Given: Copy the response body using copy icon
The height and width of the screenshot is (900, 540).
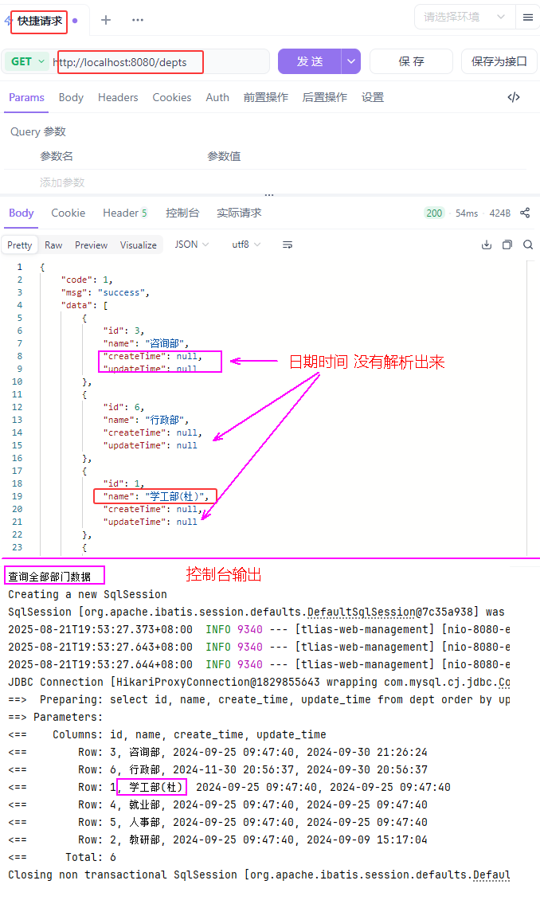Looking at the screenshot, I should pyautogui.click(x=507, y=245).
